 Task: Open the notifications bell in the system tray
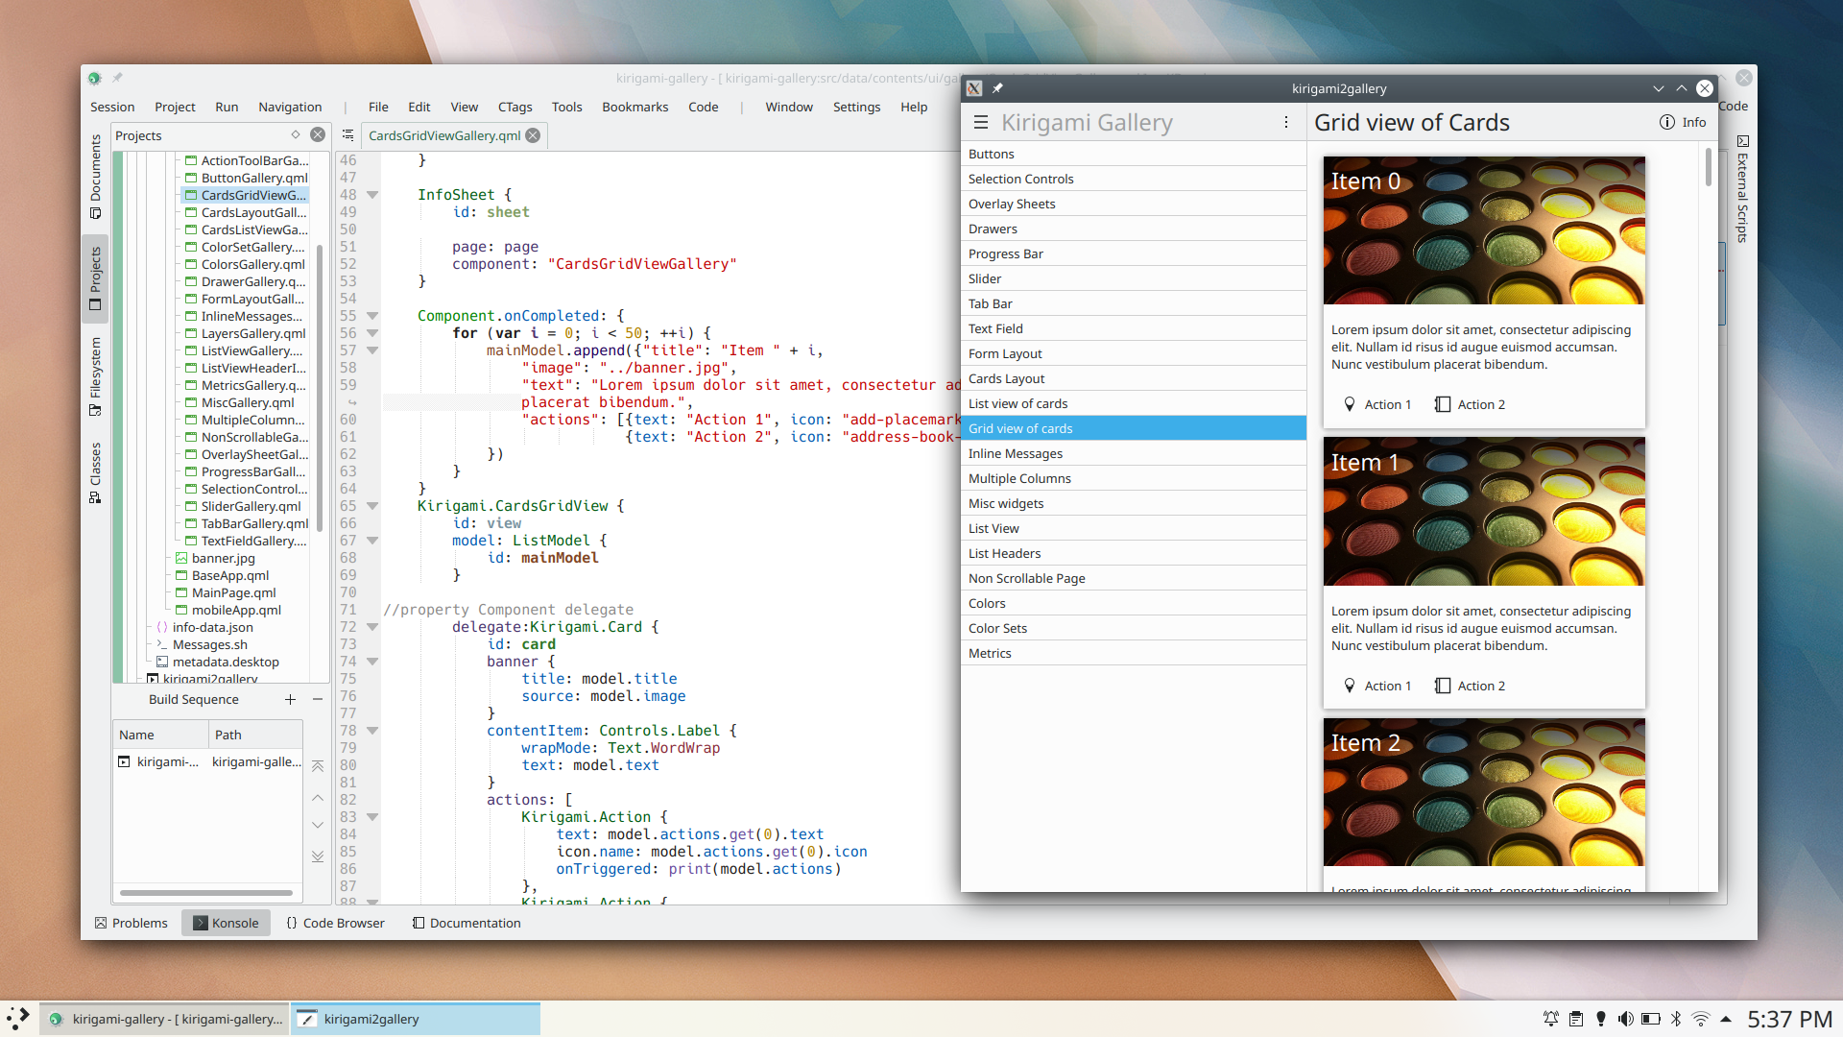pyautogui.click(x=1550, y=1019)
